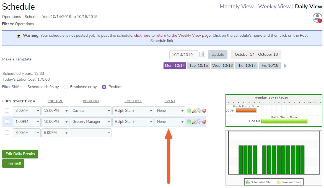Delete the Cashier shift with red minus icon
This screenshot has width=324, height=188.
coord(204,111)
